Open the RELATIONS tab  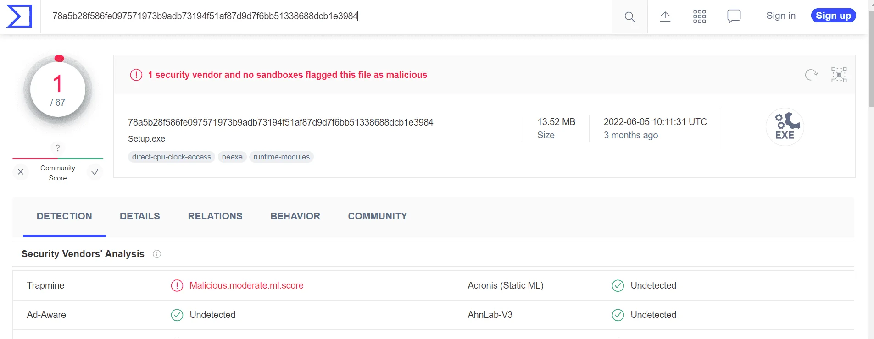[215, 216]
